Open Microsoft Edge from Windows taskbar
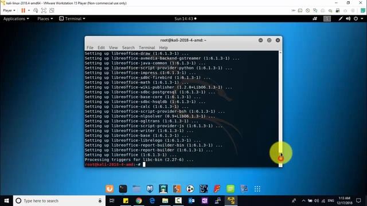The height and width of the screenshot is (206, 367). tap(152, 201)
